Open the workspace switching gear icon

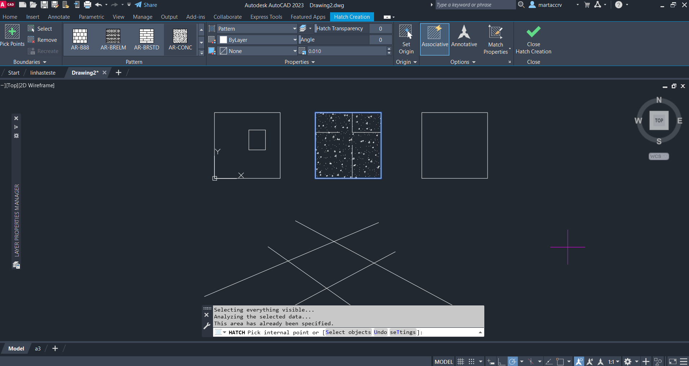(x=628, y=361)
